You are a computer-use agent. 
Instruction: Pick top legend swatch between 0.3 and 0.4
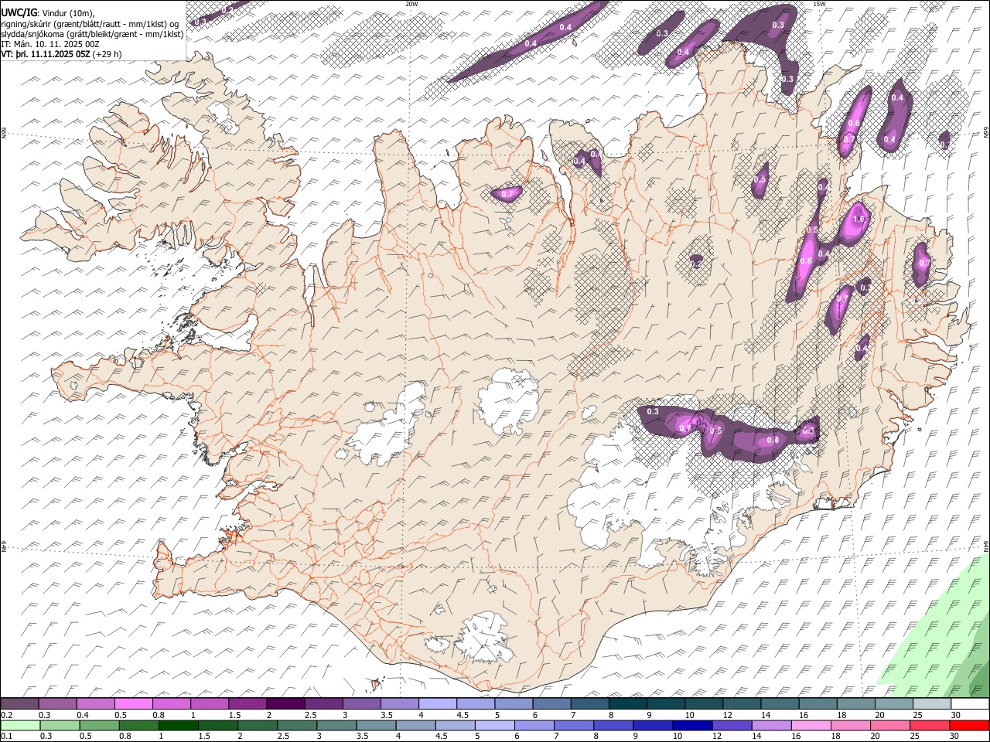(57, 703)
